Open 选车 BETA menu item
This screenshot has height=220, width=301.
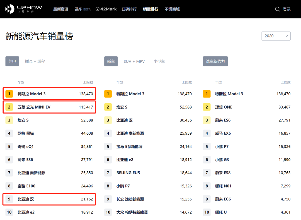click(x=82, y=9)
